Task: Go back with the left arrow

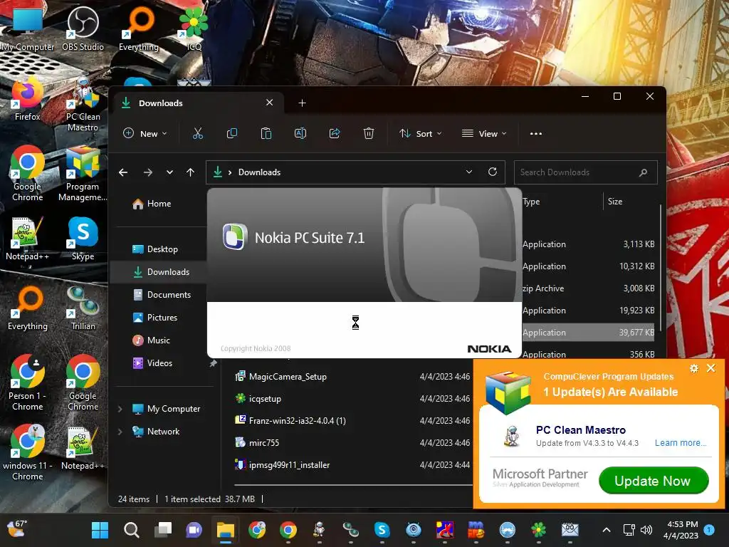Action: pos(123,172)
